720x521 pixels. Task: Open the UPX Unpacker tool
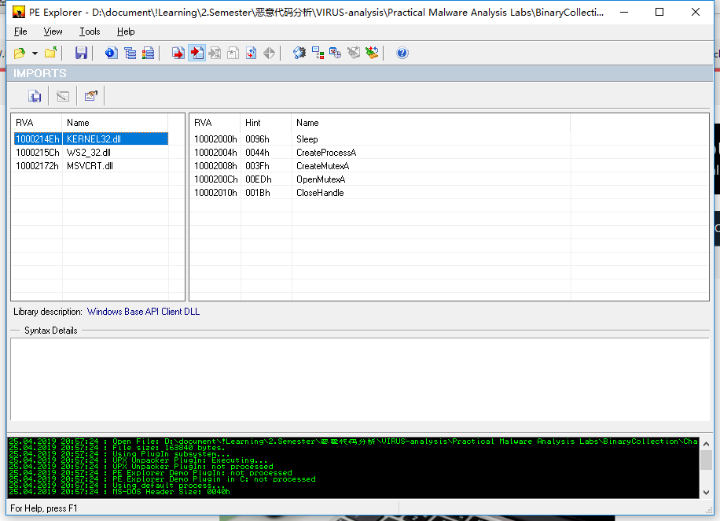point(369,53)
